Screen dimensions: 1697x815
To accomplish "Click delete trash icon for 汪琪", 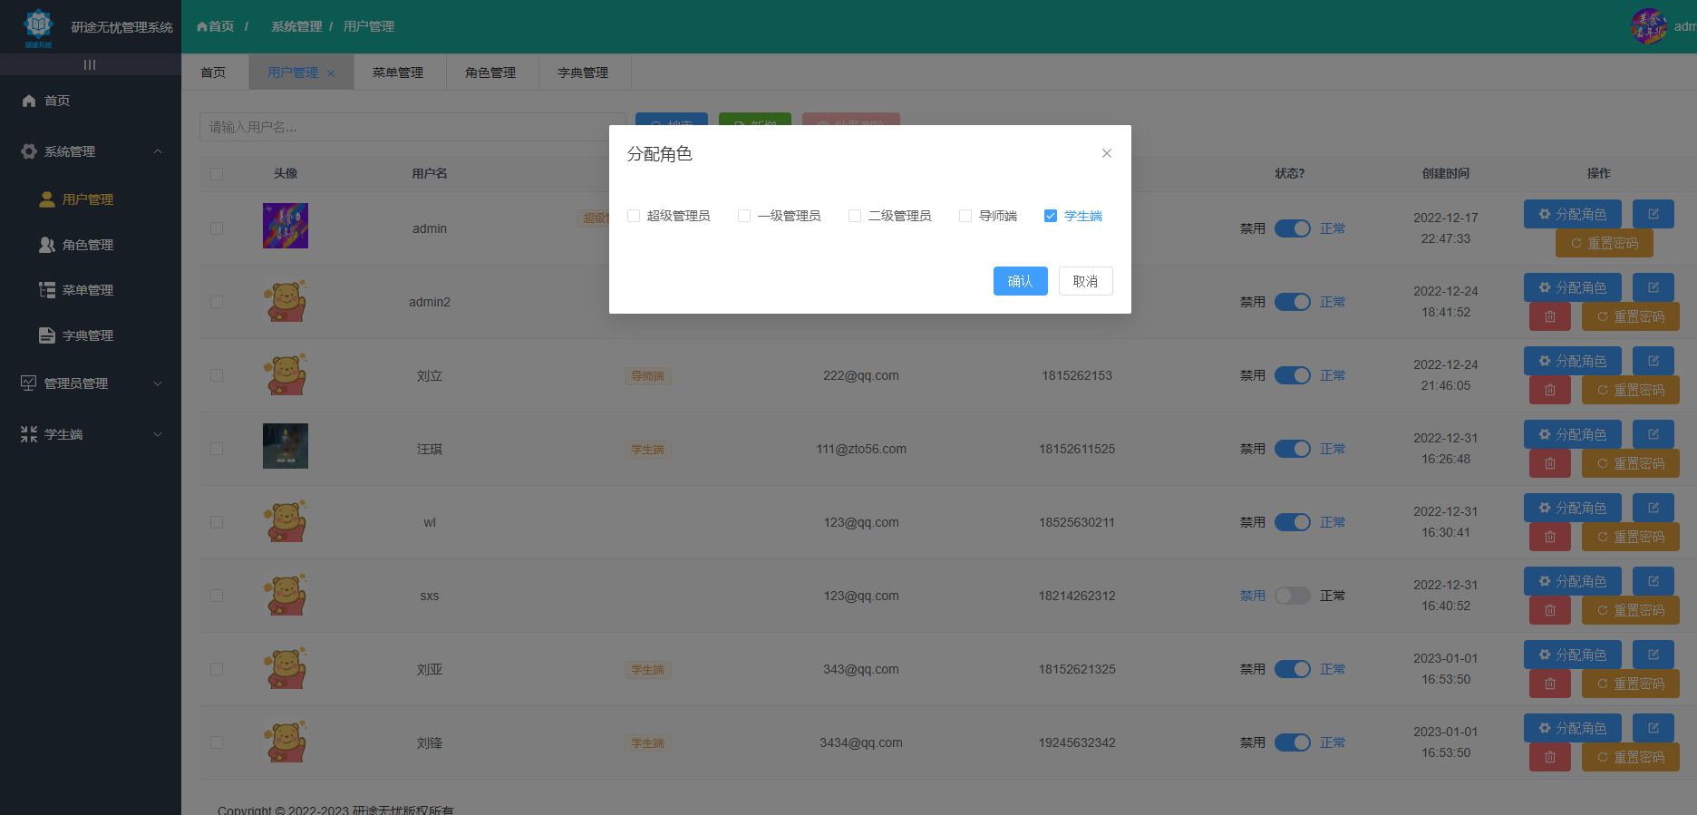I will [x=1550, y=463].
